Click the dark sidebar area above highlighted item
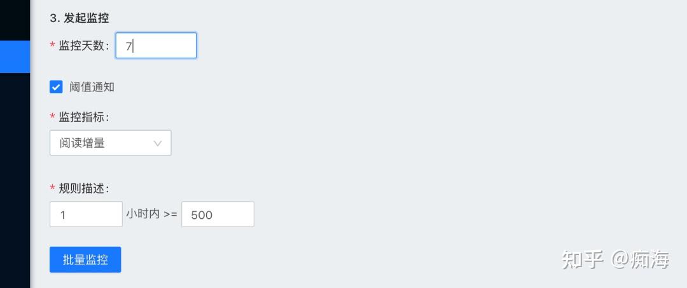The image size is (687, 288). point(15,20)
